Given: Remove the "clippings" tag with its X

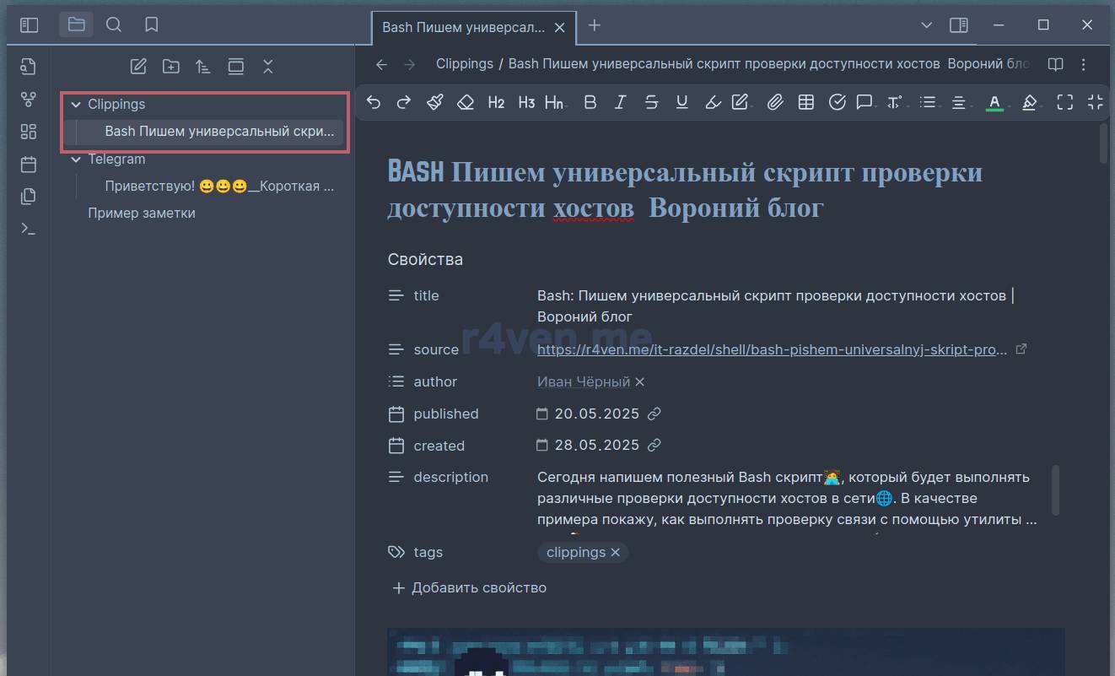Looking at the screenshot, I should click(x=616, y=553).
